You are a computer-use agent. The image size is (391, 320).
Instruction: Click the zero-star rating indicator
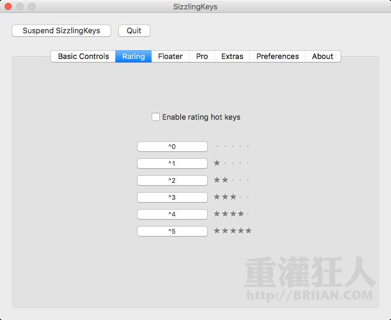coord(232,147)
